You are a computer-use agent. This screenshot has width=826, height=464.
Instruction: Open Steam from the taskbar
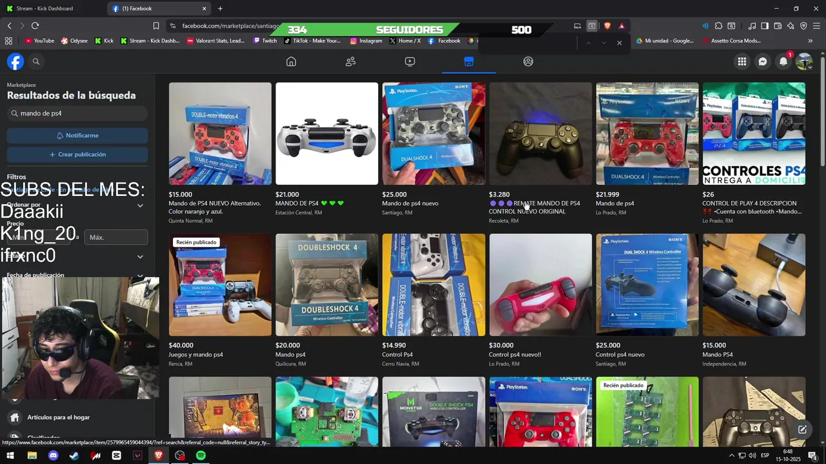click(x=74, y=456)
